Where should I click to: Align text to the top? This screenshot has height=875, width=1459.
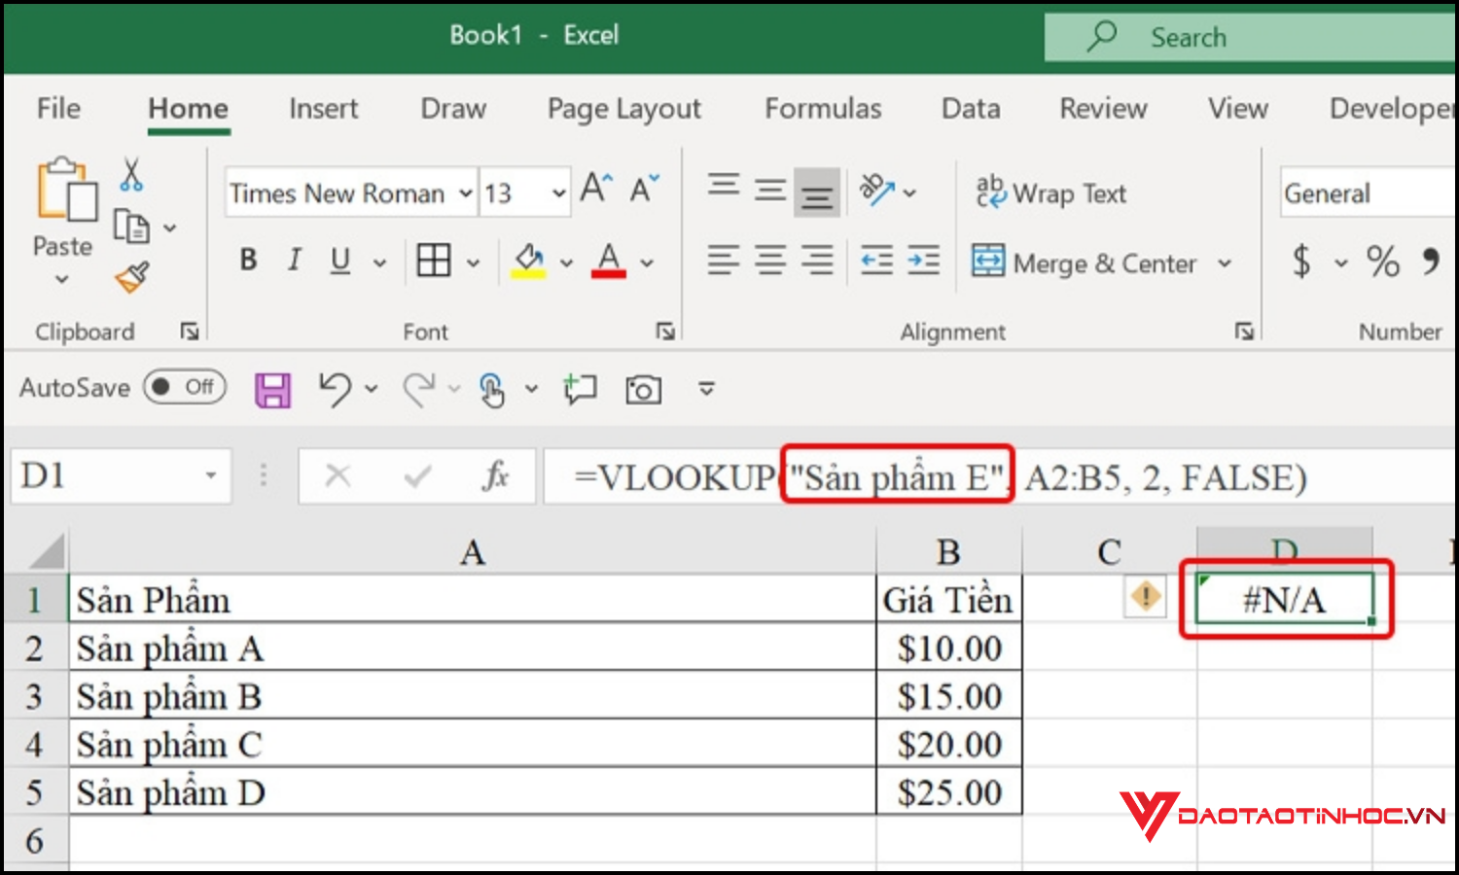click(x=724, y=185)
